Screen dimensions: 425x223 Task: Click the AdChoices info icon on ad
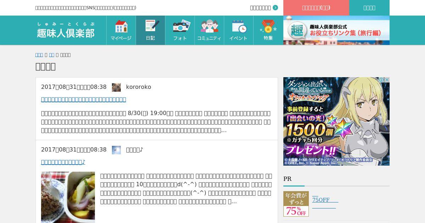(x=381, y=80)
